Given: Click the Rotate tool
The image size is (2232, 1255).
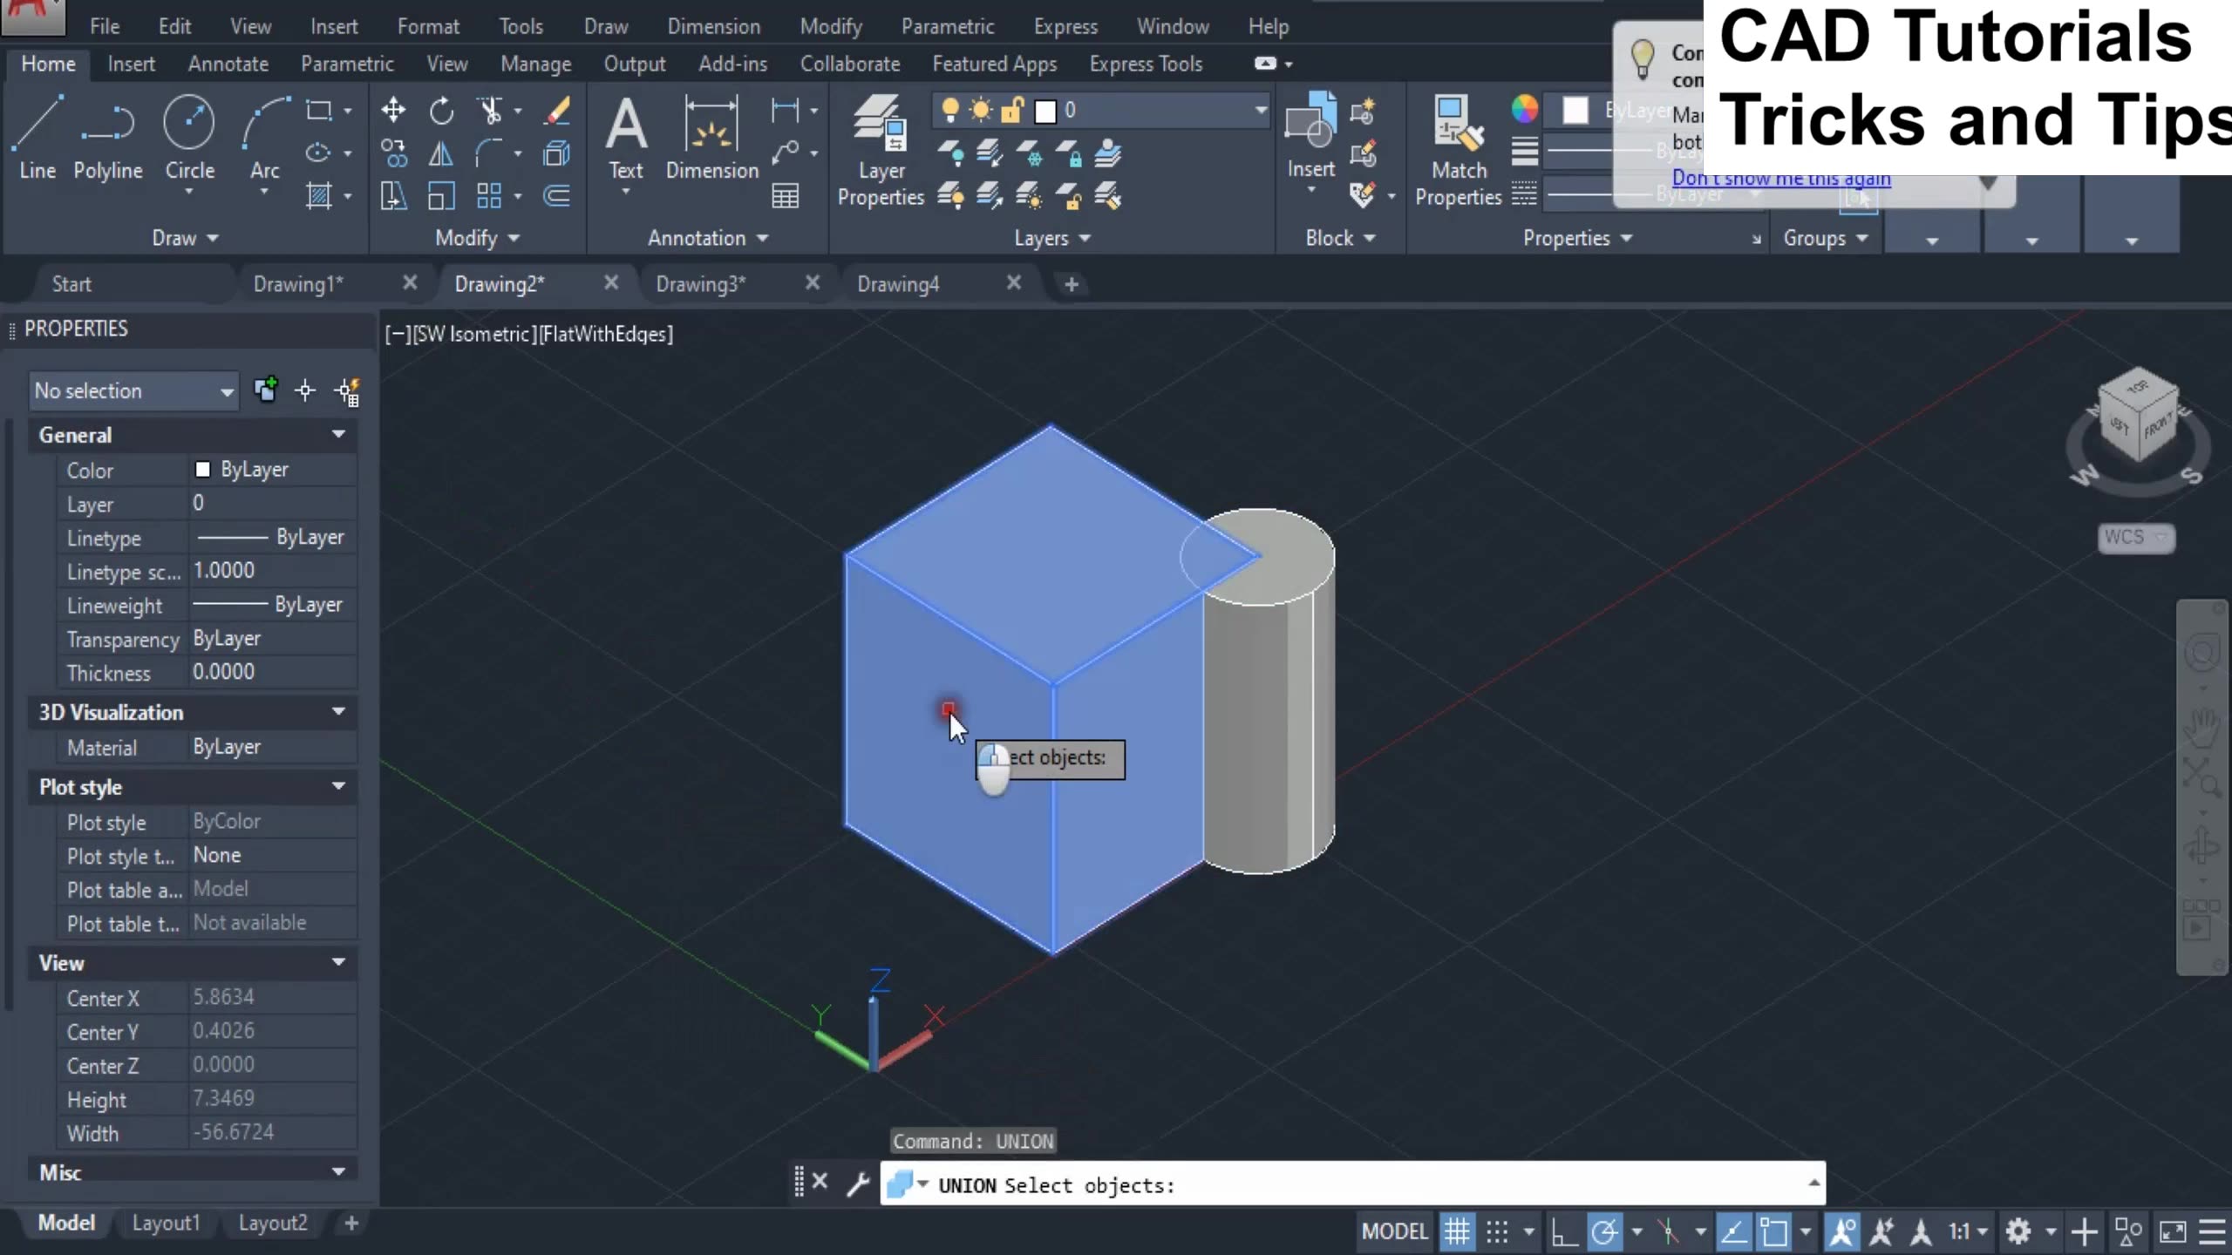Looking at the screenshot, I should click(442, 110).
